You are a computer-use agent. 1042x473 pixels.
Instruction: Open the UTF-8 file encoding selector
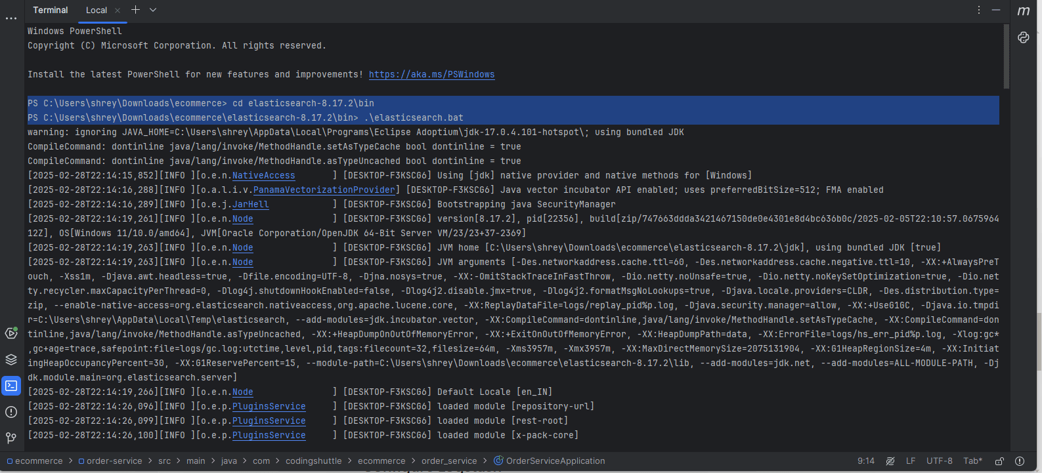point(940,461)
